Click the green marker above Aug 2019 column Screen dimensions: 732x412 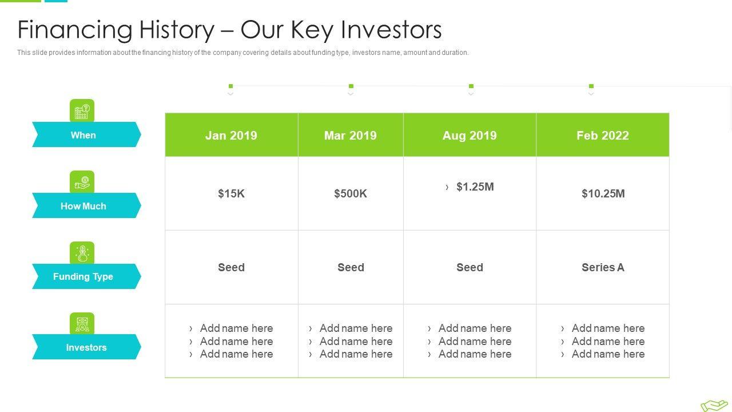pos(471,86)
